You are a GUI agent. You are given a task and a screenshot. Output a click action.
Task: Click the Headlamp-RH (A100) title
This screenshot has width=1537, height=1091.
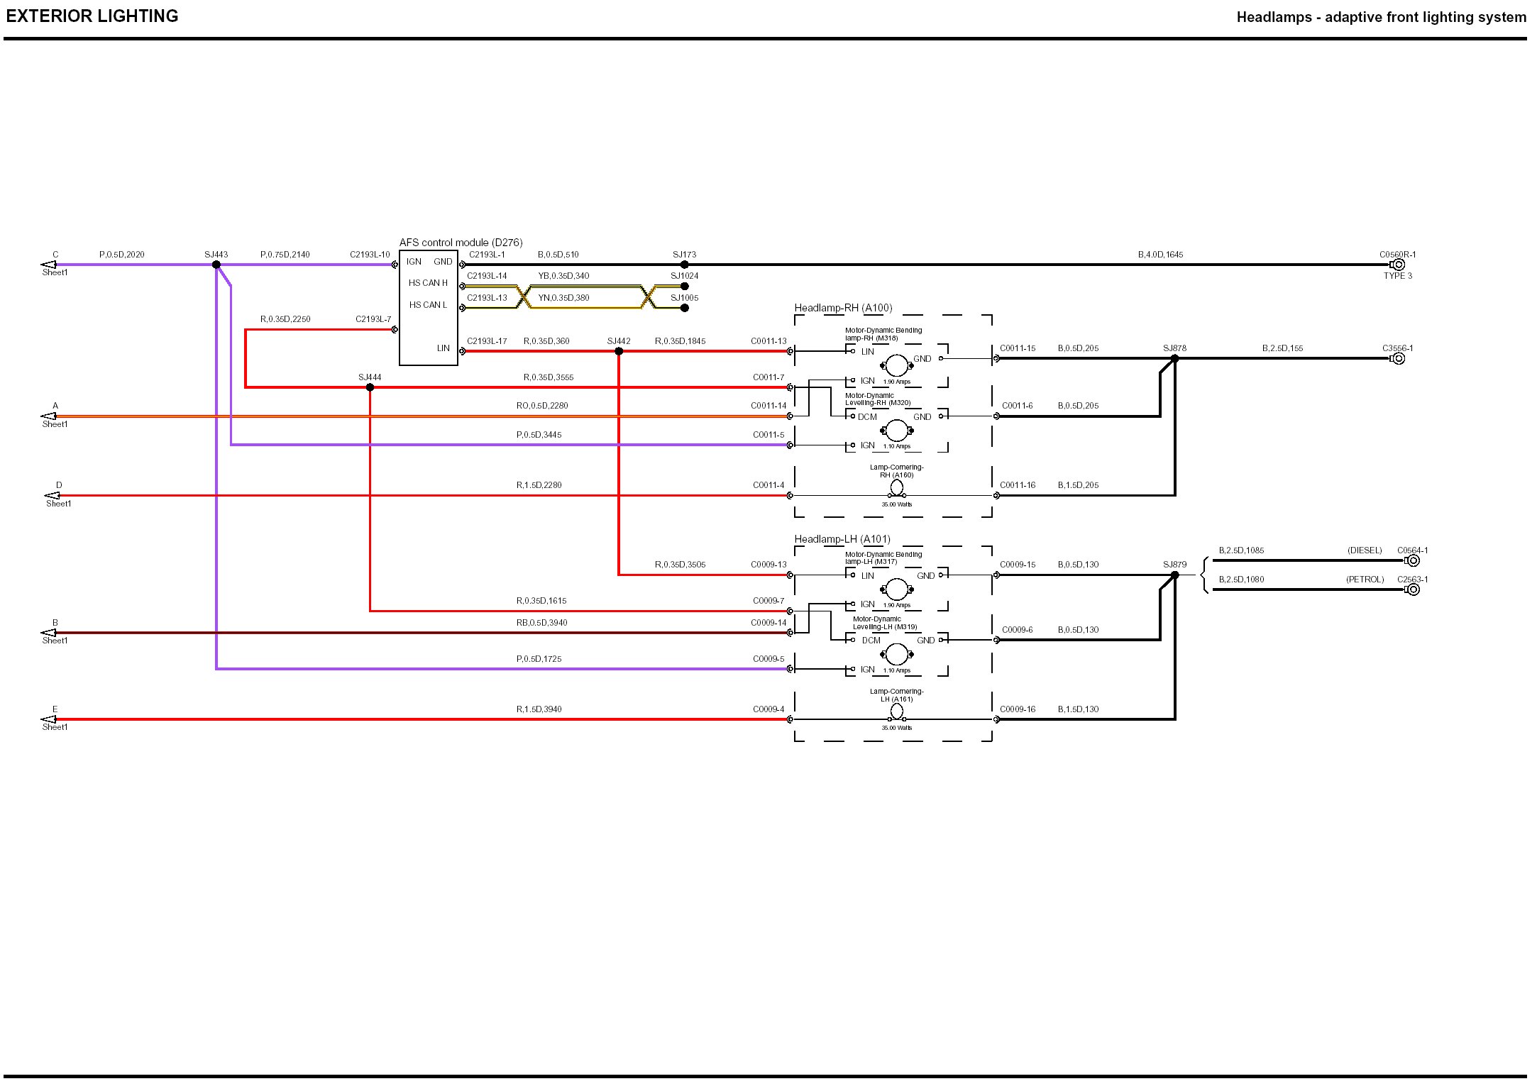pos(843,308)
